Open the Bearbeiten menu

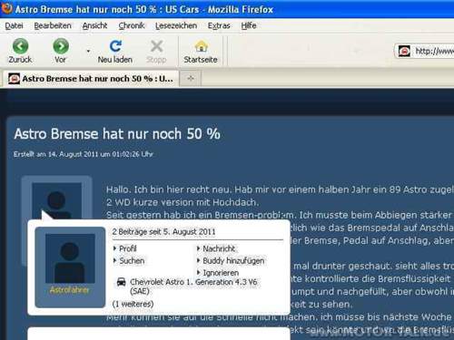(x=53, y=25)
